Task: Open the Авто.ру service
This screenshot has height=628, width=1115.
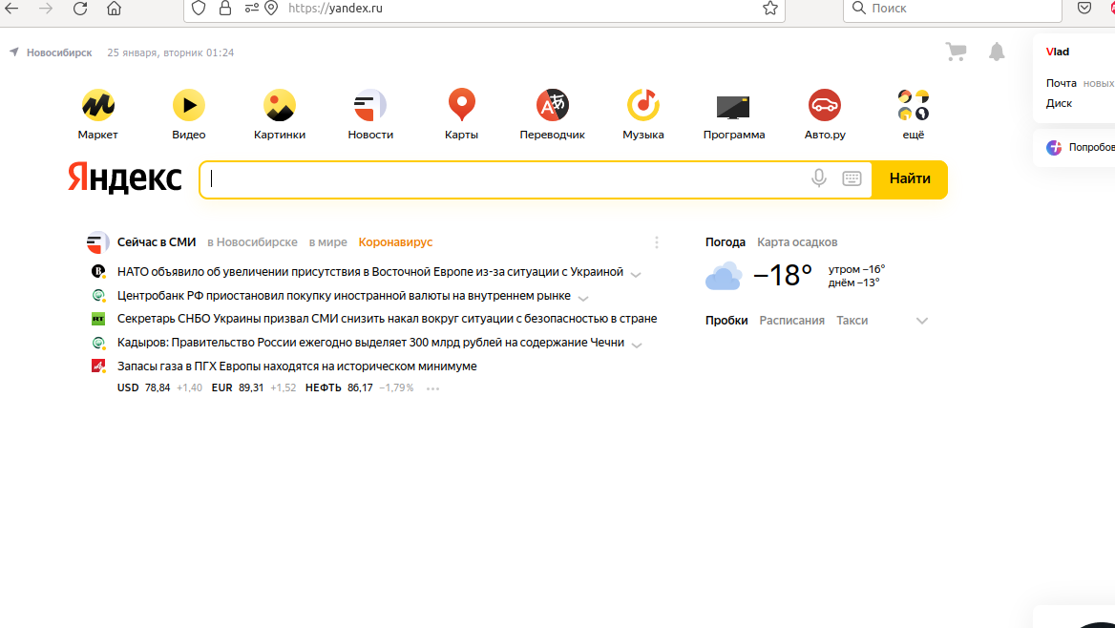Action: click(825, 105)
